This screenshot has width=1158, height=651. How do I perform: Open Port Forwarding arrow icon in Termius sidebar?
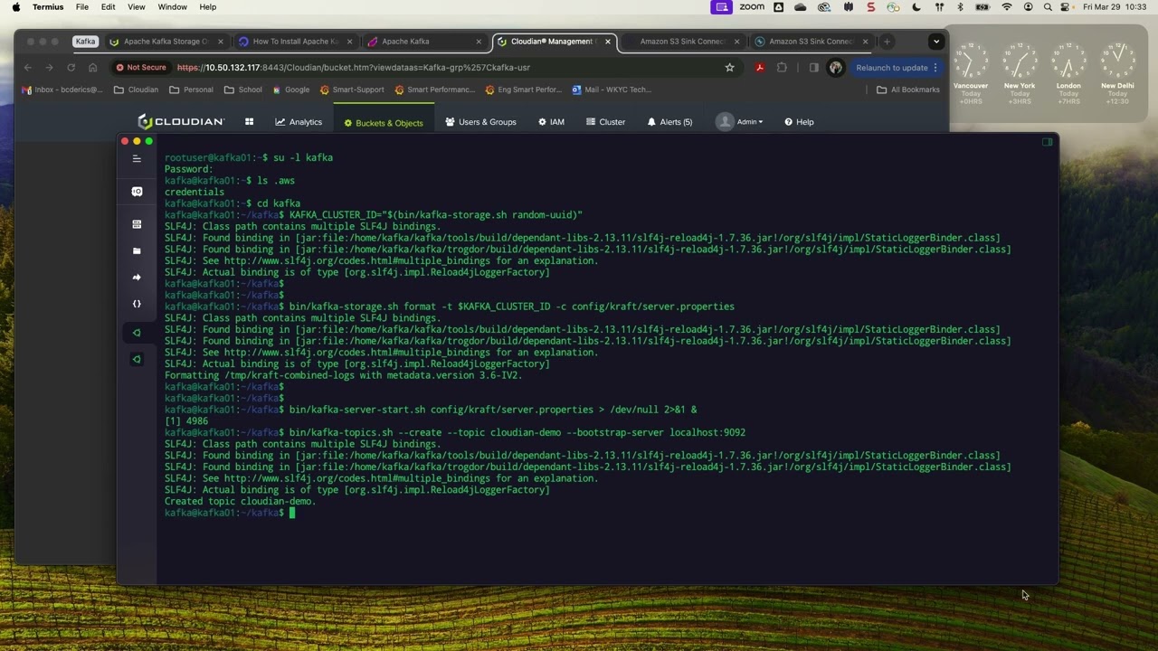point(137,278)
